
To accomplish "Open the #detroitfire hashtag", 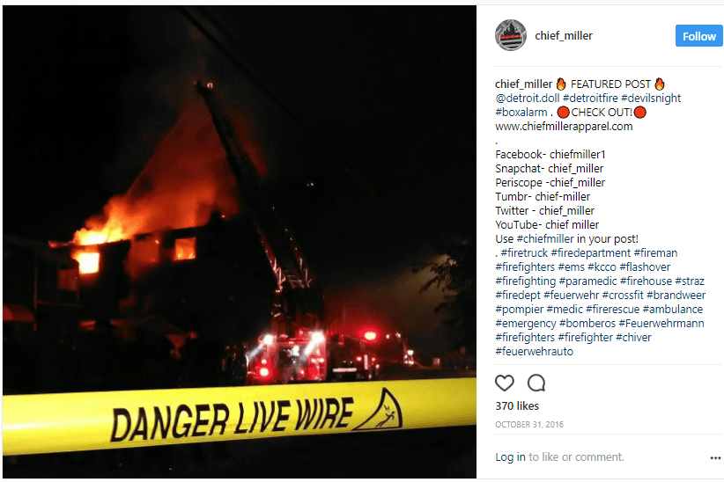I will point(590,99).
